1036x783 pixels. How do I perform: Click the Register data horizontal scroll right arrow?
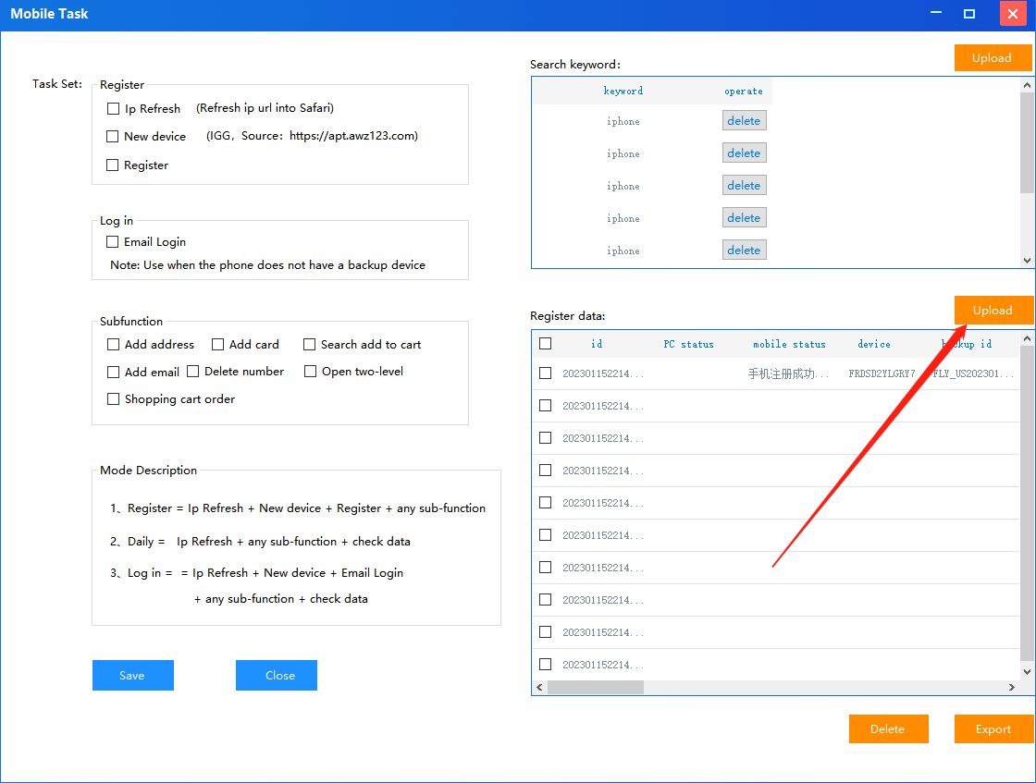click(1012, 687)
